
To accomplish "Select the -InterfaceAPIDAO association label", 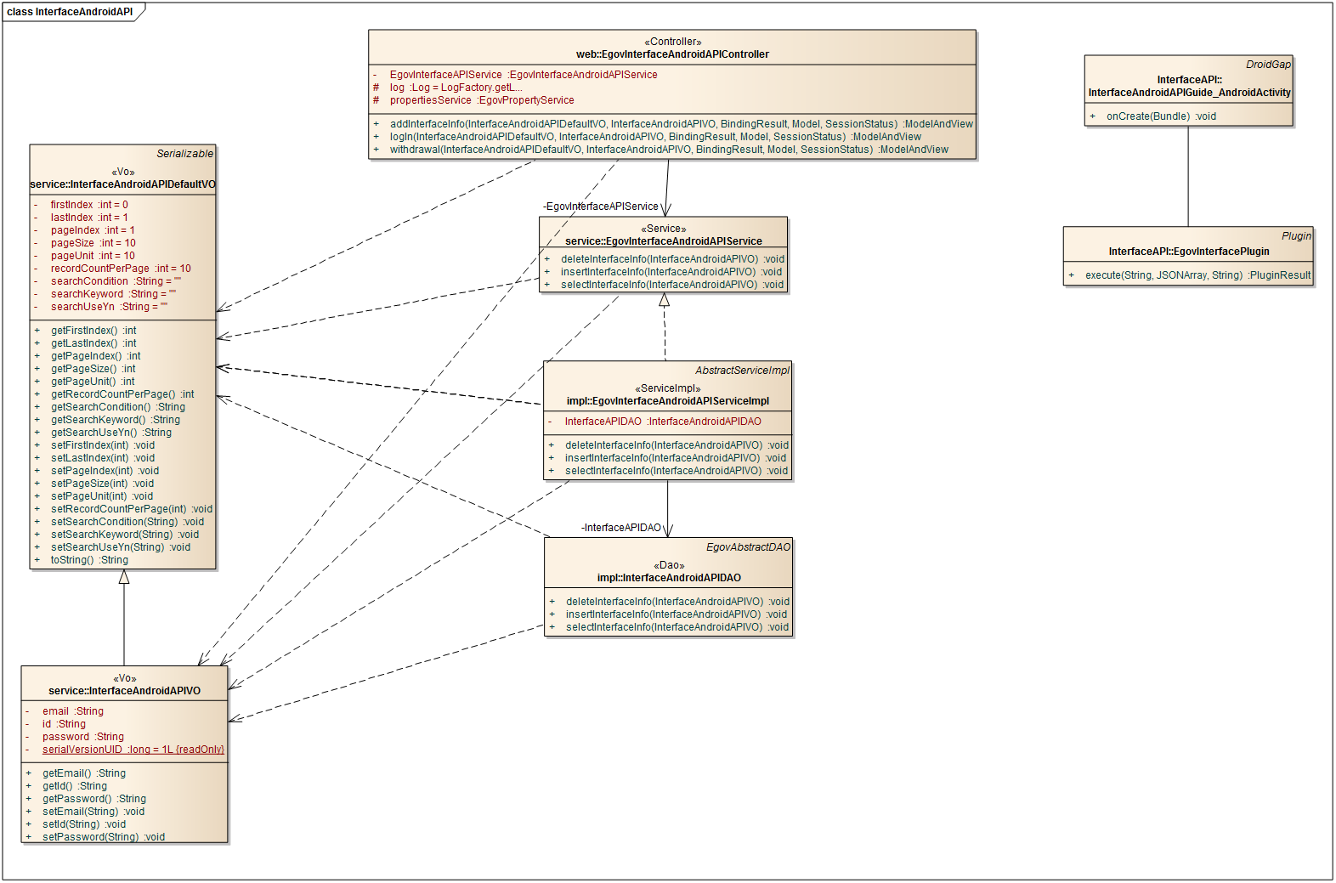I will [x=620, y=528].
